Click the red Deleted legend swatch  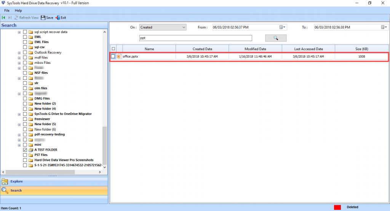pos(337,207)
